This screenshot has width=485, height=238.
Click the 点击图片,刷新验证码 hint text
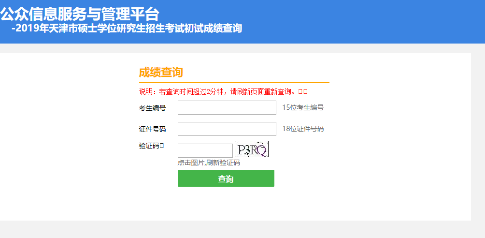pyautogui.click(x=209, y=163)
